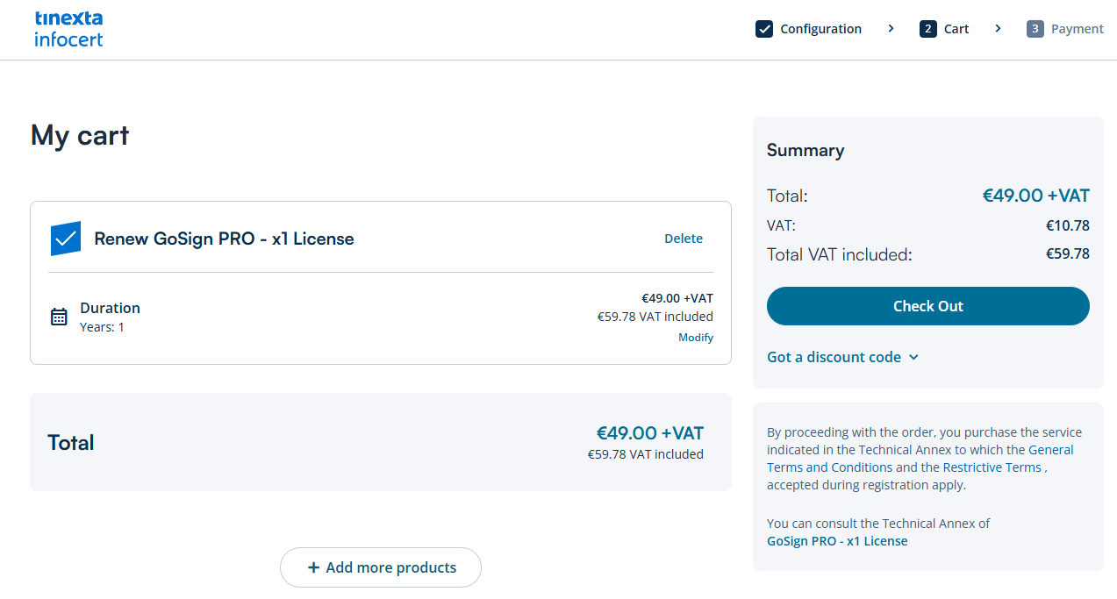Image resolution: width=1117 pixels, height=599 pixels.
Task: Go to the Configuration step
Action: point(820,29)
